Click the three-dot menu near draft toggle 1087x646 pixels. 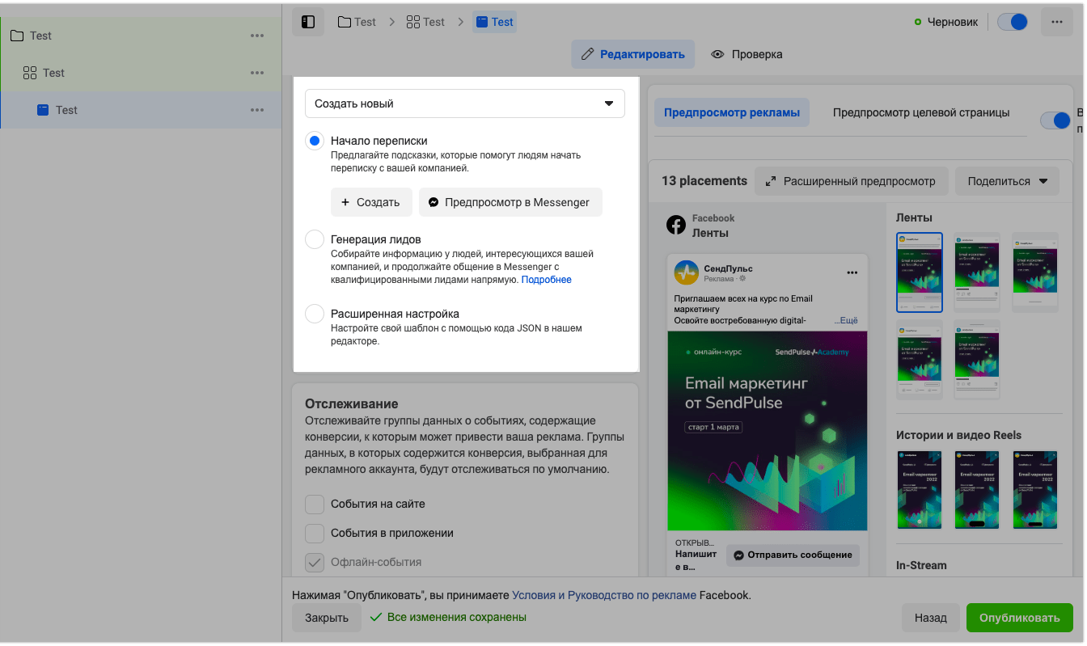click(x=1056, y=22)
